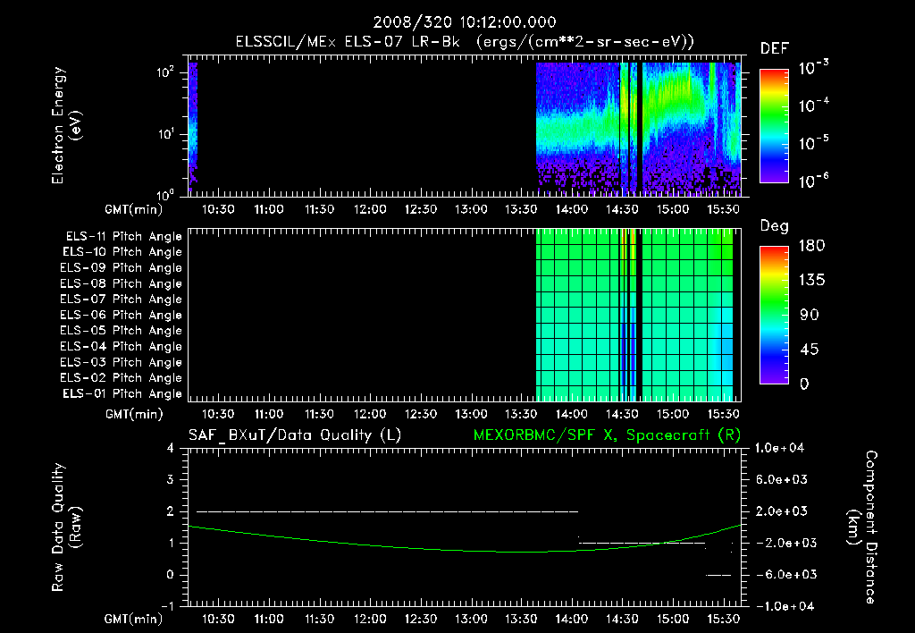
Task: Click the DEF color bar legend
Action: click(774, 125)
